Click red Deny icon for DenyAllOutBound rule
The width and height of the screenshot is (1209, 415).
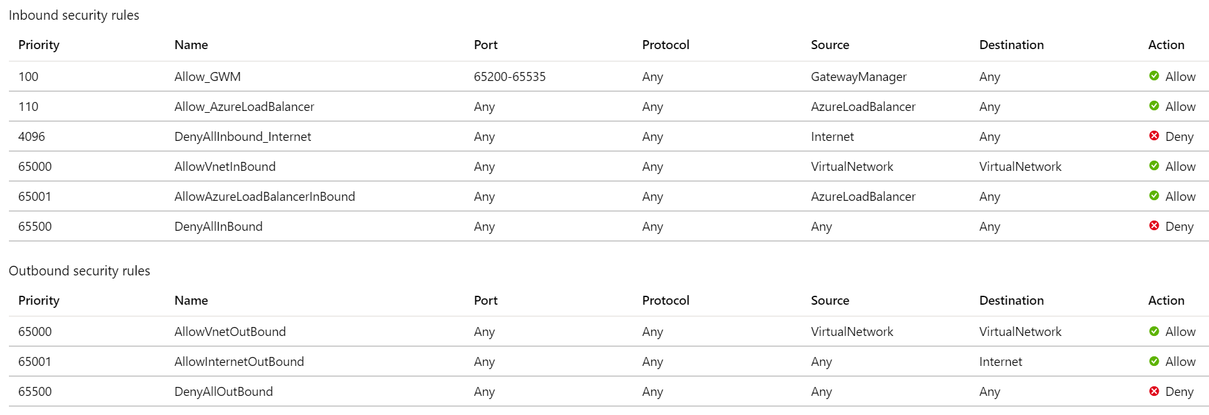(1154, 391)
